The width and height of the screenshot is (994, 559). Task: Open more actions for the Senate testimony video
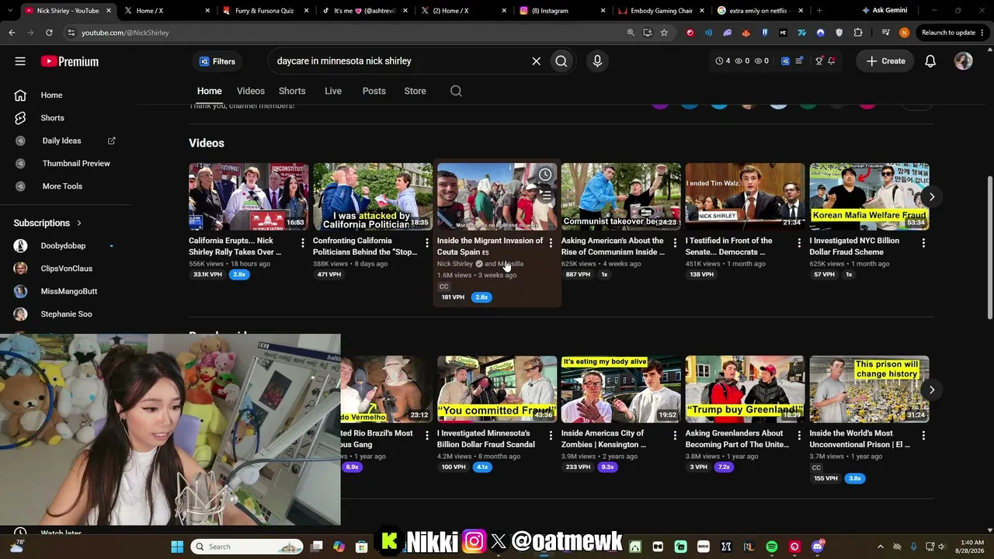pos(799,243)
